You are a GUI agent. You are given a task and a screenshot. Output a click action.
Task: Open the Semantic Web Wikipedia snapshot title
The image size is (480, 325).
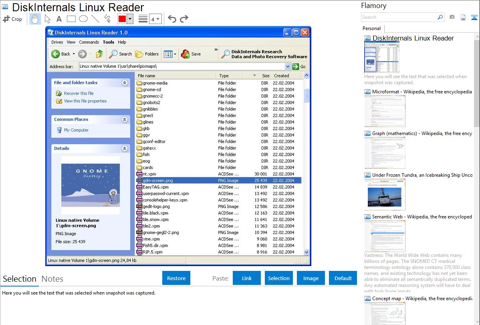[x=422, y=217]
